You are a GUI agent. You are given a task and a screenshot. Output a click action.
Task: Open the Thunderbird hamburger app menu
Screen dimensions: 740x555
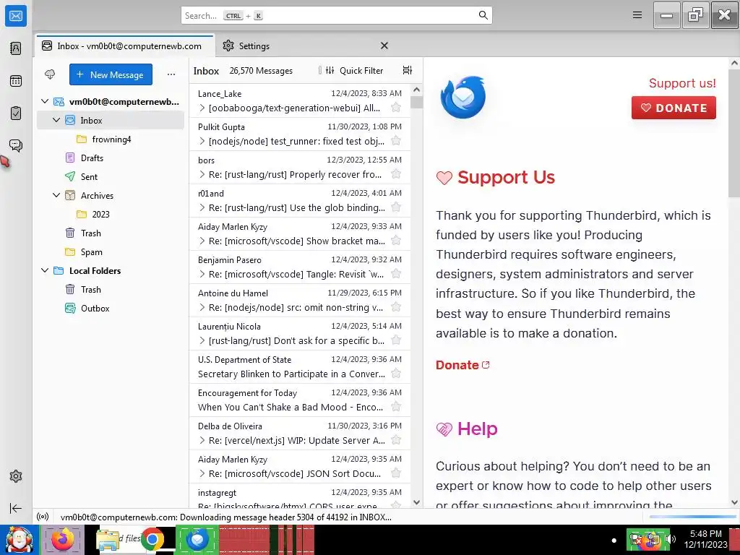637,15
